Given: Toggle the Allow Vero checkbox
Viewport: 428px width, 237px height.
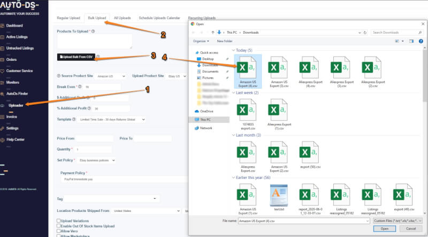Looking at the screenshot, I should [58, 231].
